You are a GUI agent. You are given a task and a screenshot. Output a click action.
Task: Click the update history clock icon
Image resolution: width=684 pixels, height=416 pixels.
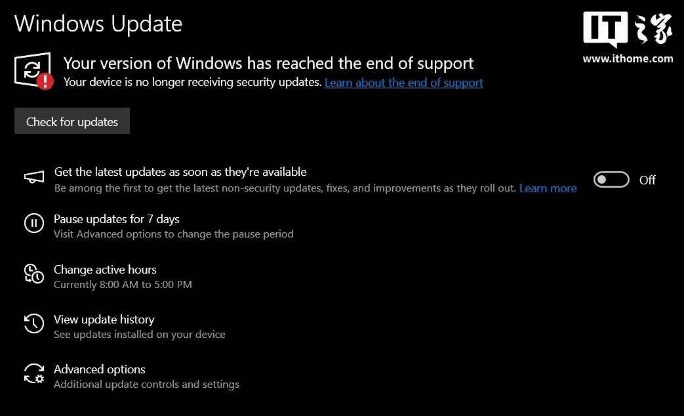pos(34,323)
